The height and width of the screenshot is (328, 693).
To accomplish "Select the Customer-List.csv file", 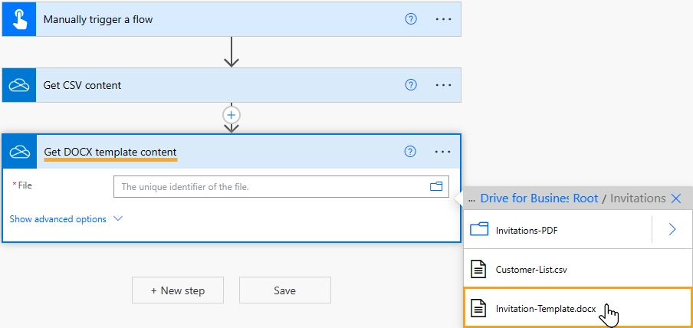I will click(x=578, y=269).
